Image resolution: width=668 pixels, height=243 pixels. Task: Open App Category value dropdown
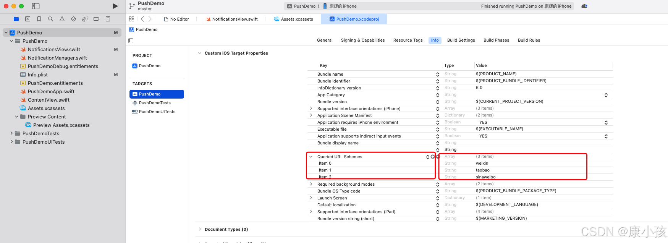[x=606, y=95]
